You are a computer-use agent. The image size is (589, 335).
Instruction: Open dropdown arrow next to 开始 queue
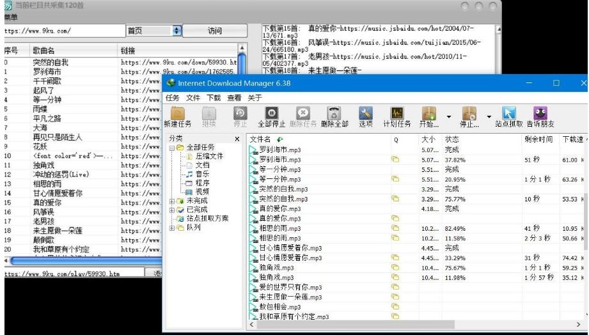pos(449,117)
